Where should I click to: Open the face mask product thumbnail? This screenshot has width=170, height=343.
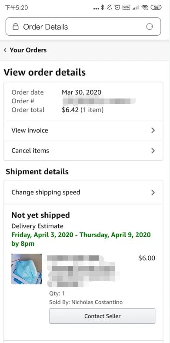(27, 269)
